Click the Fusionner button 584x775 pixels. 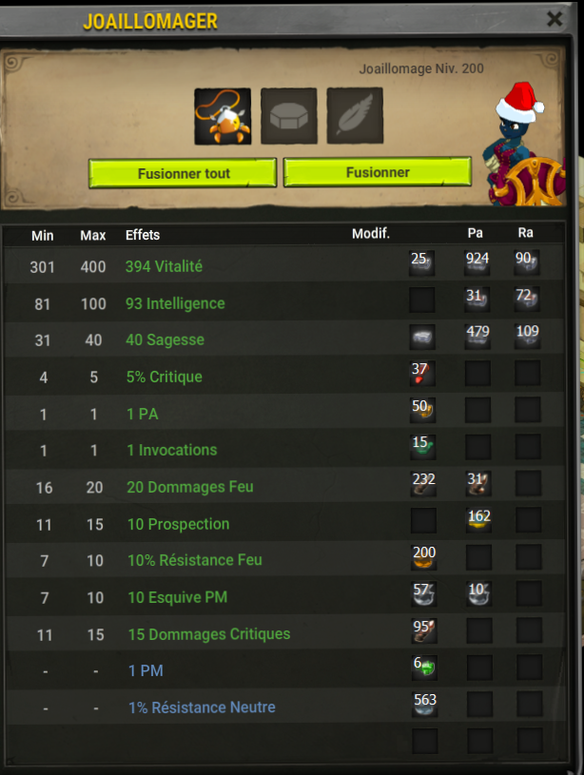(378, 172)
